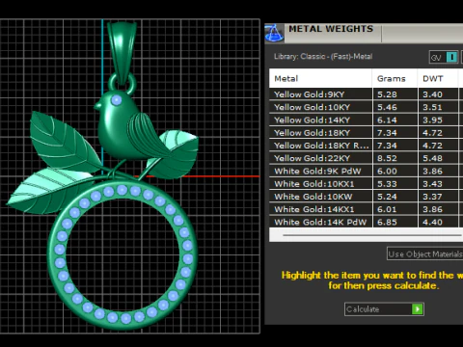
Task: Click DWT value 3.95
Action: [x=432, y=120]
